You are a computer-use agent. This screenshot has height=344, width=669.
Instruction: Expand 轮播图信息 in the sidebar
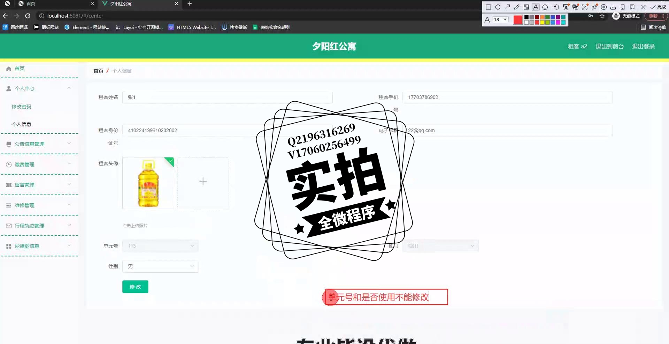39,246
